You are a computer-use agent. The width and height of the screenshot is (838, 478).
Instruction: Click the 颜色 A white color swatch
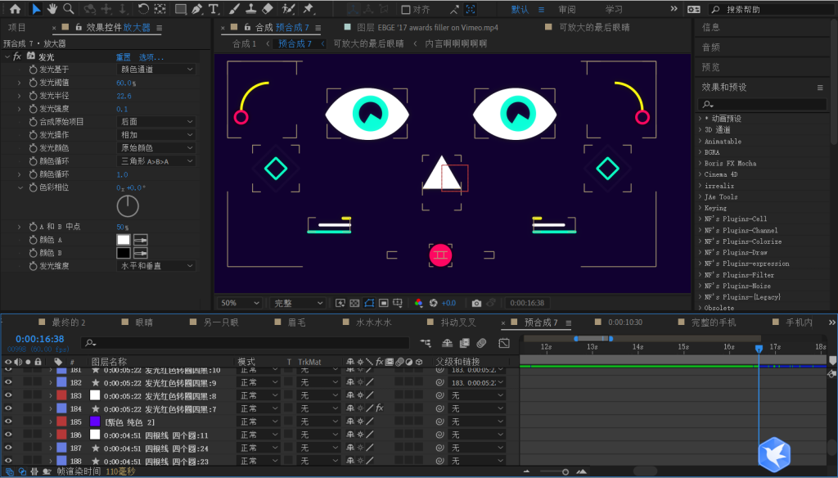(x=124, y=240)
